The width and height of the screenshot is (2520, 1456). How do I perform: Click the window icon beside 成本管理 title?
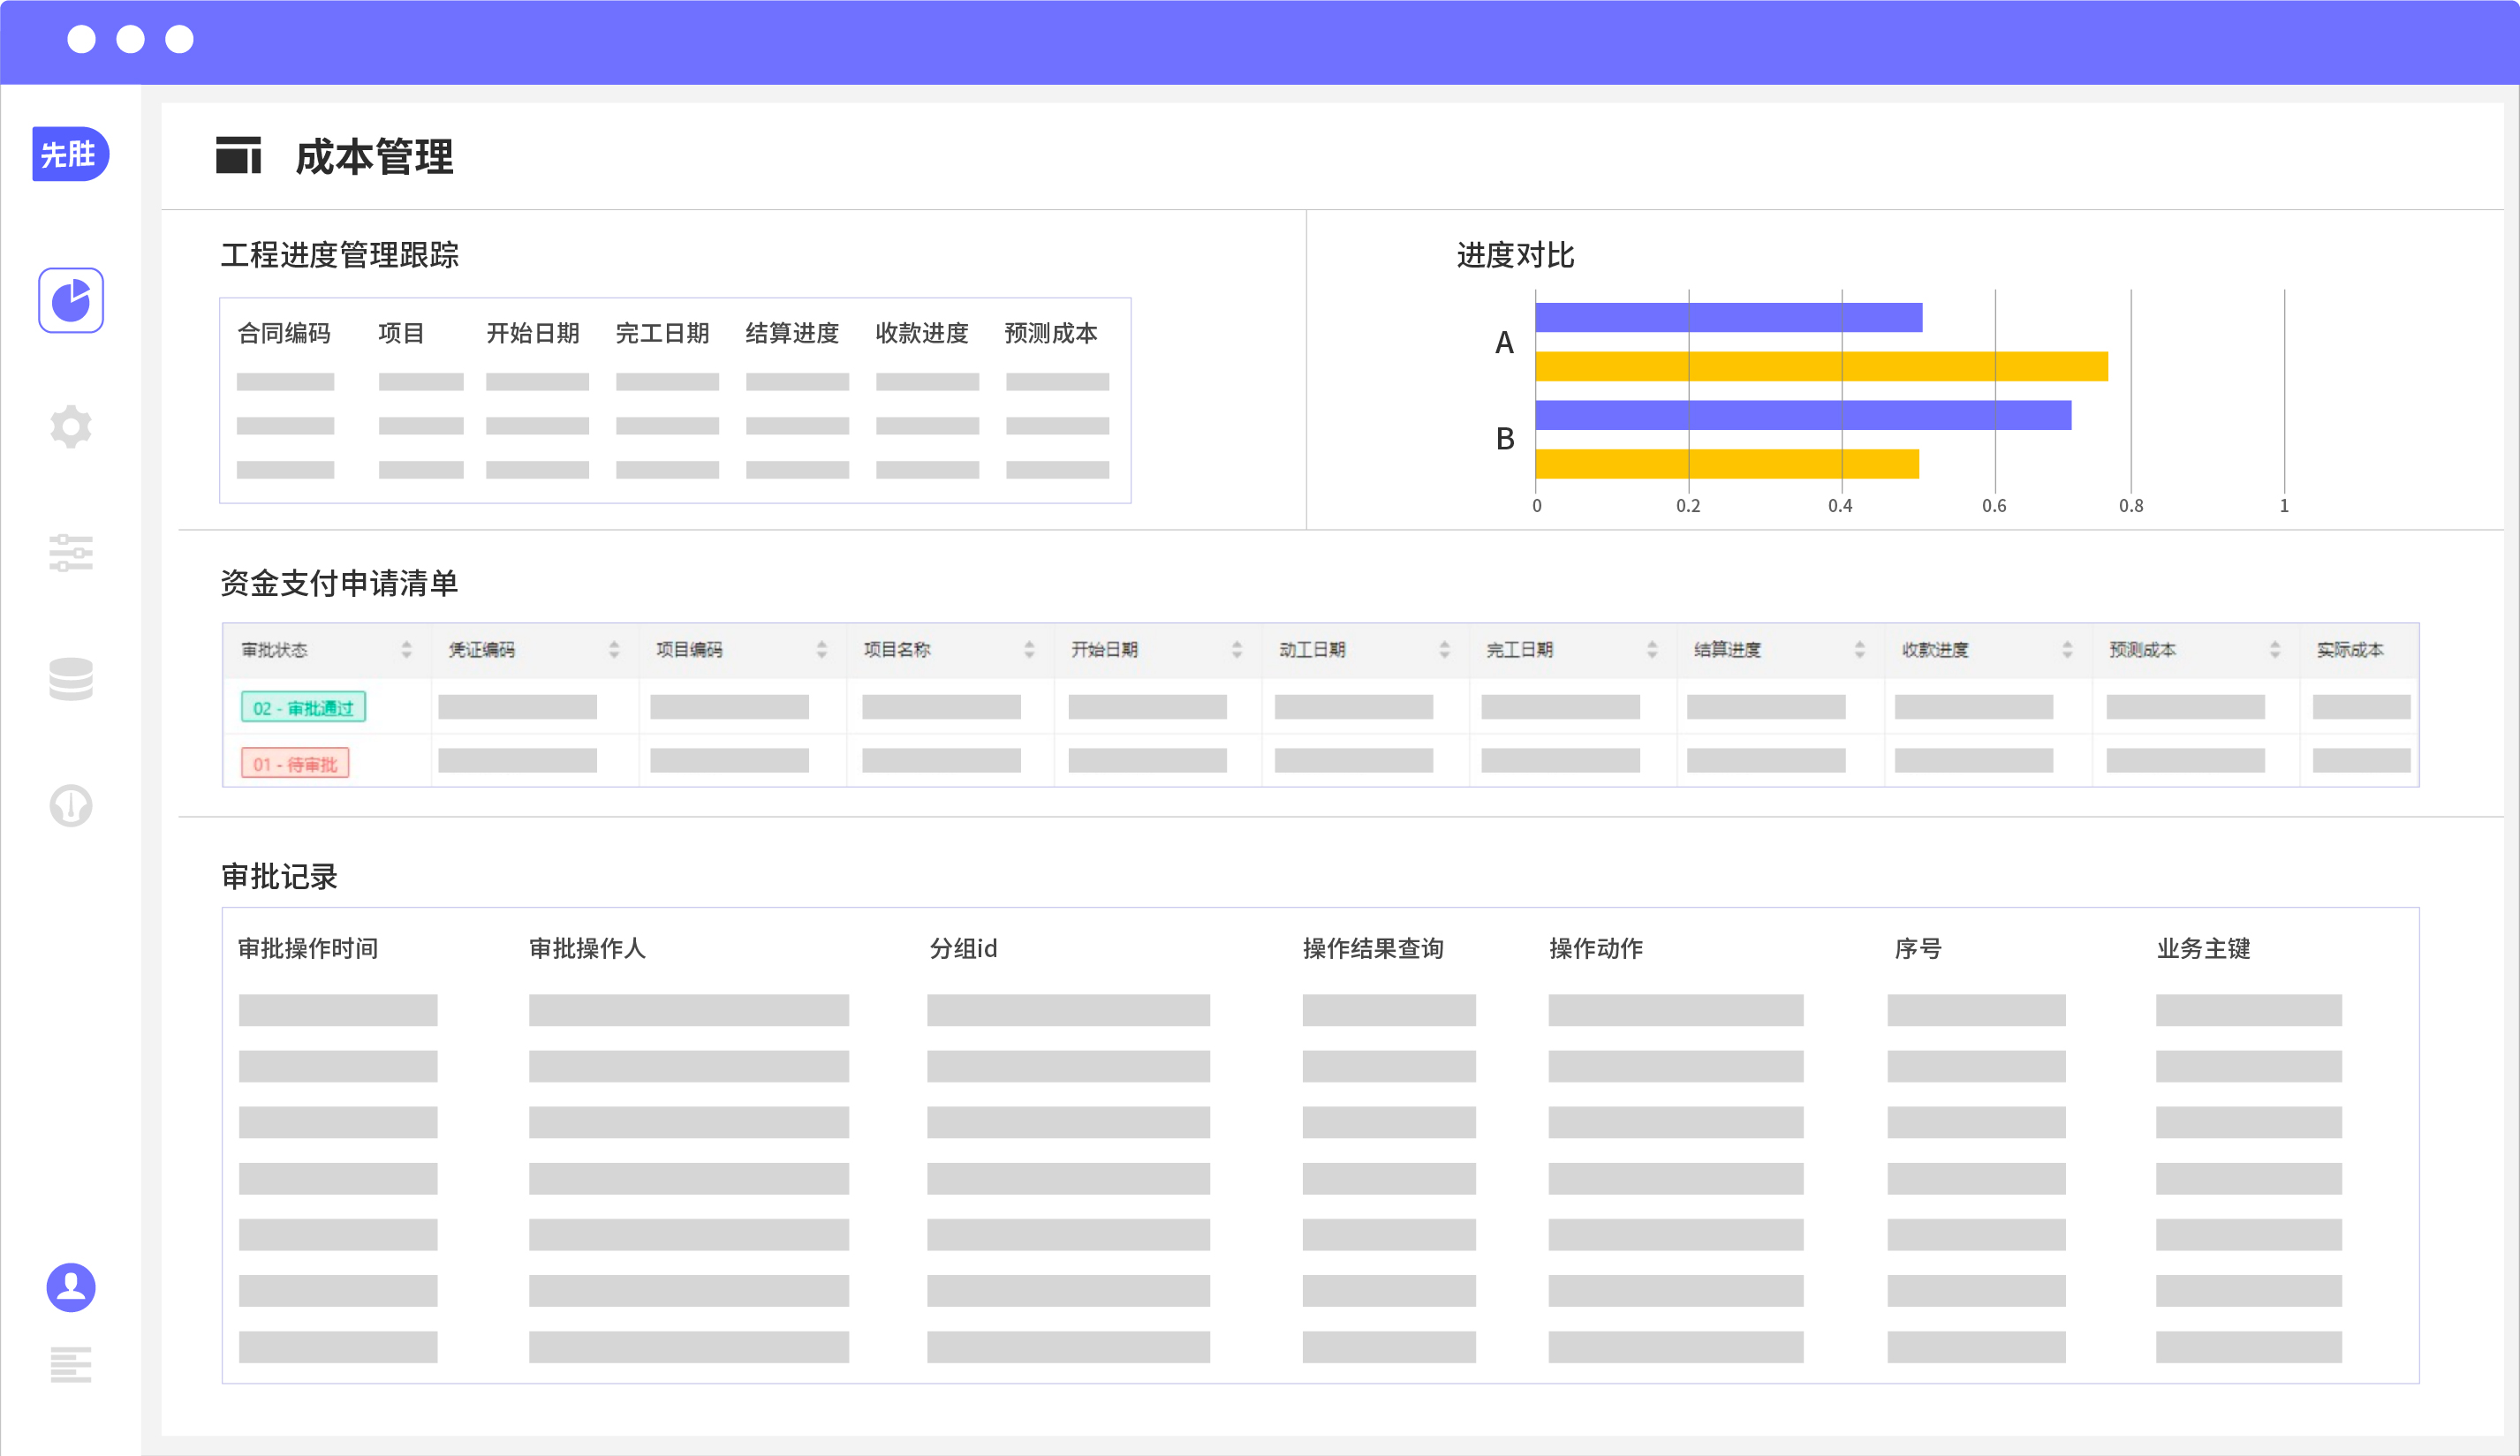point(238,155)
